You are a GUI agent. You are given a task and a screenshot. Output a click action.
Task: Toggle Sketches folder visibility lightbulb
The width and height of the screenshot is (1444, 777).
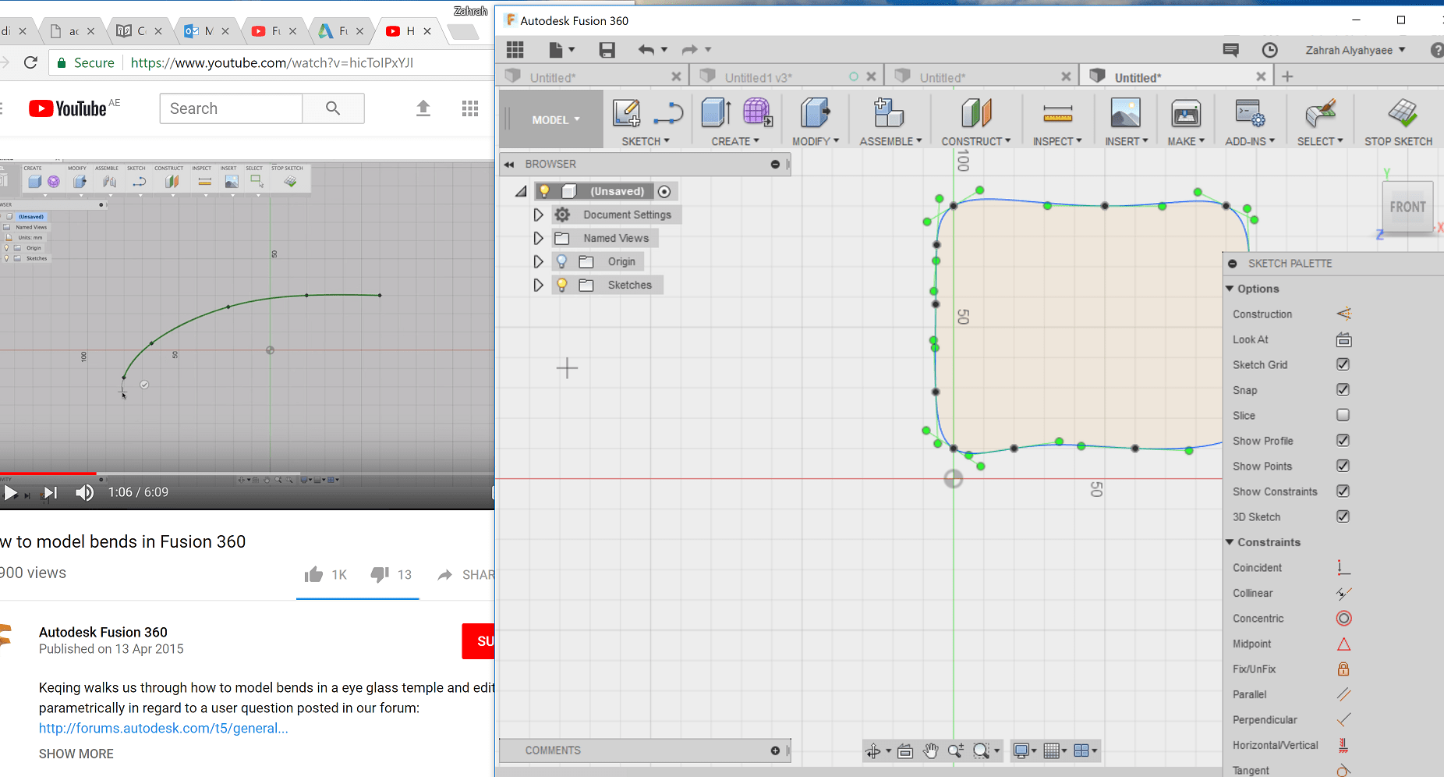(561, 285)
